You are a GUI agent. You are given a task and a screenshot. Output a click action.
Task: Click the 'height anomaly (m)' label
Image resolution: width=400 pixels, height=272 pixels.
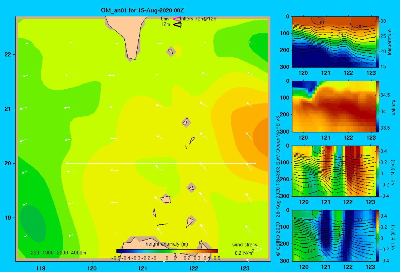[x=167, y=244]
